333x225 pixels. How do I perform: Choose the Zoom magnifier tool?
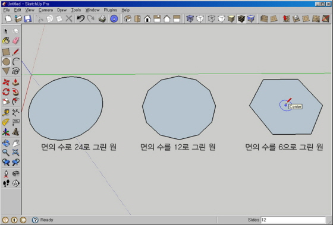pyautogui.click(x=6, y=153)
